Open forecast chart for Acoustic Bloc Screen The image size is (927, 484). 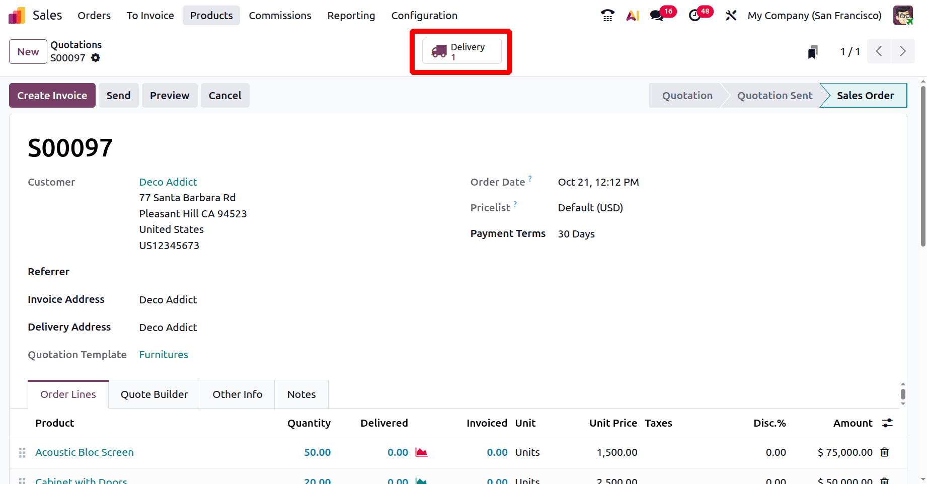coord(421,452)
